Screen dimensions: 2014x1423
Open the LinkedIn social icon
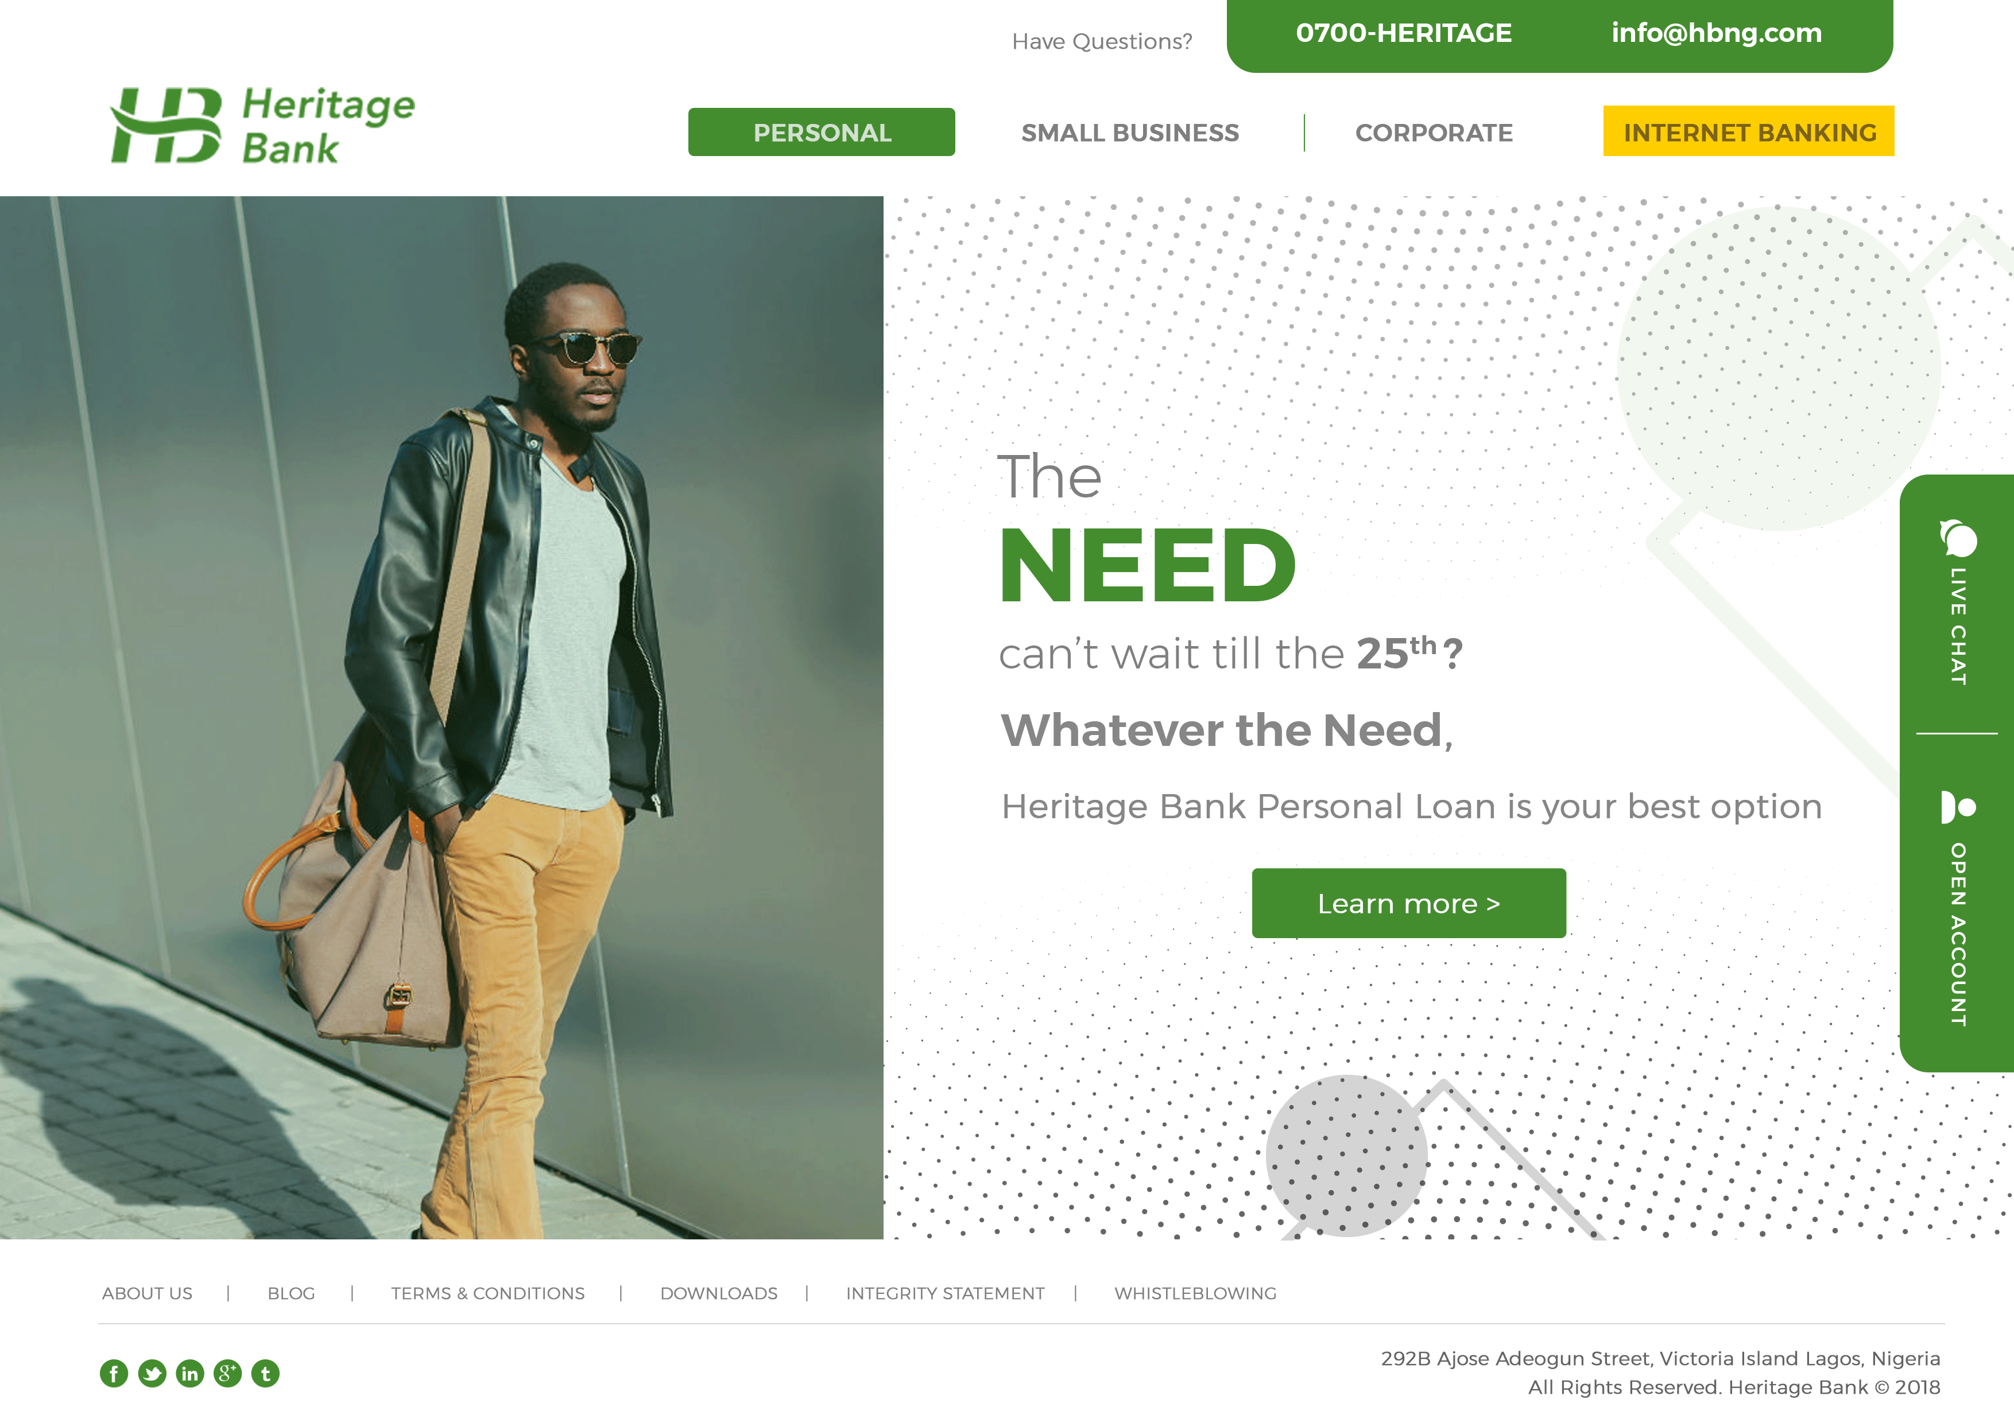click(189, 1373)
